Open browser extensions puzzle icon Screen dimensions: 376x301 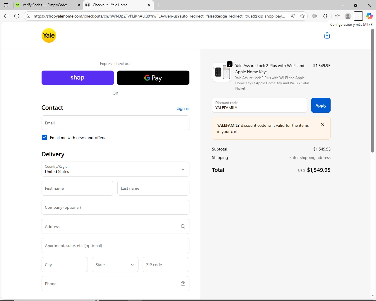[x=325, y=16]
